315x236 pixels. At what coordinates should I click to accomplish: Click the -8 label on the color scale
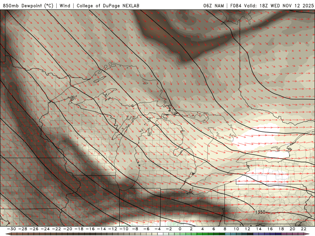point(135,229)
